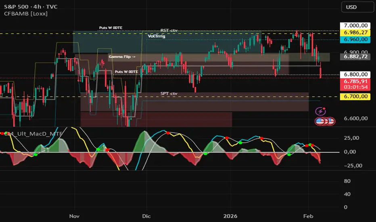
Task: Open the USD currency selector
Action: [x=357, y=7]
